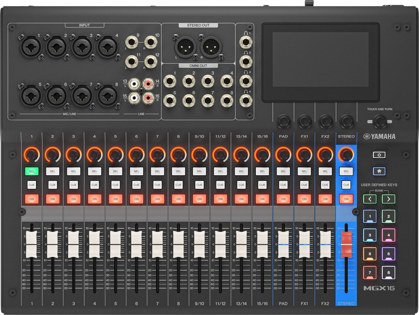Trigger user defined key 1
Viewport: 419px width, 315px height.
coord(370,217)
